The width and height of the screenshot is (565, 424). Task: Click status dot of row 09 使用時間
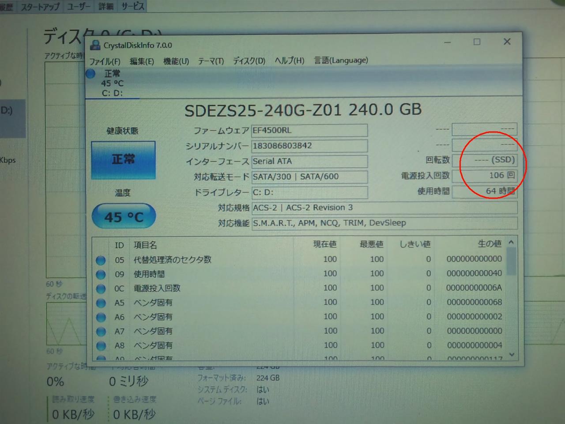(x=101, y=274)
